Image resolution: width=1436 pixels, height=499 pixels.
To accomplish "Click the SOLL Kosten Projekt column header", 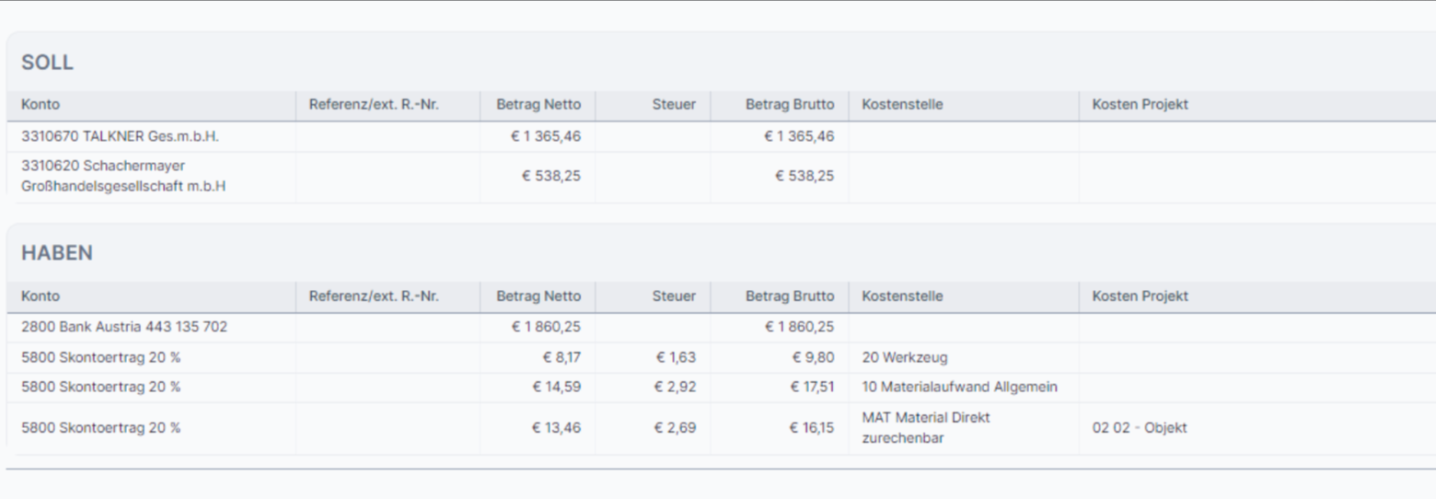I will click(1140, 105).
